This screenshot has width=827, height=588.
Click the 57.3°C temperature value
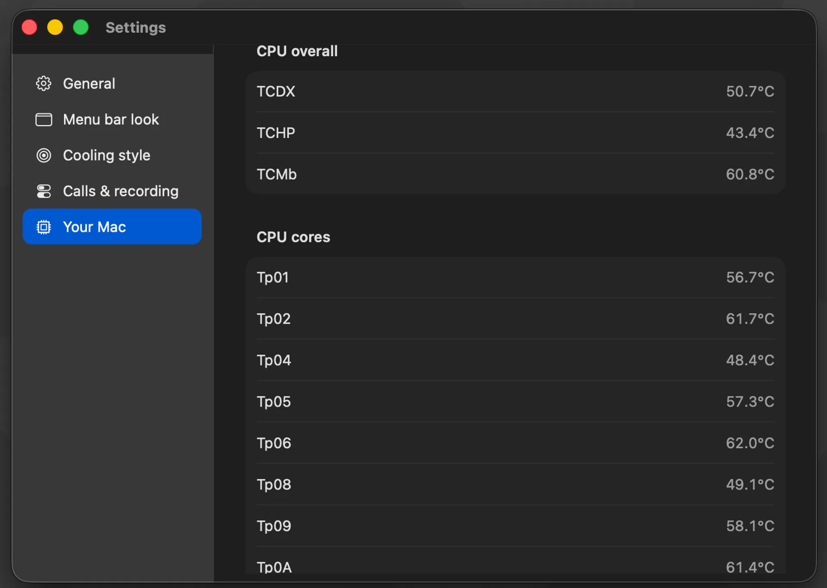(x=750, y=401)
